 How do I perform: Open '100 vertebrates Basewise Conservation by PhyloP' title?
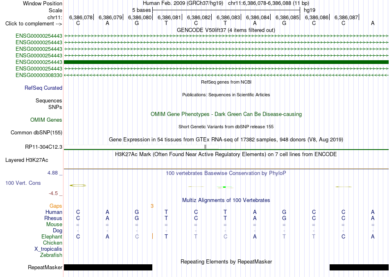coord(226,173)
